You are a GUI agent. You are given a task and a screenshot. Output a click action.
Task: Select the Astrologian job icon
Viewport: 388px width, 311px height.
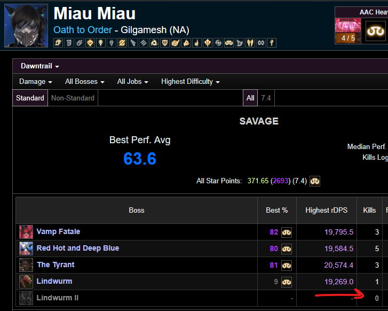[58, 43]
